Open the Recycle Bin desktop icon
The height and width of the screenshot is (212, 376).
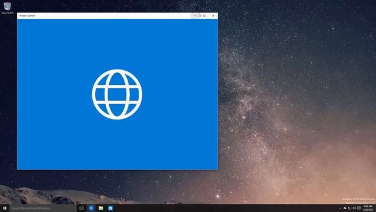(x=7, y=8)
